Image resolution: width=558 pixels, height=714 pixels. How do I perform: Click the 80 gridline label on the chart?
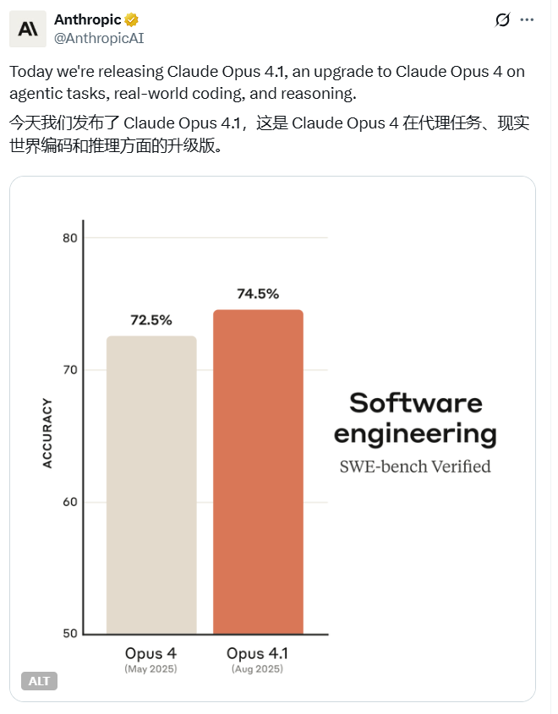point(71,237)
